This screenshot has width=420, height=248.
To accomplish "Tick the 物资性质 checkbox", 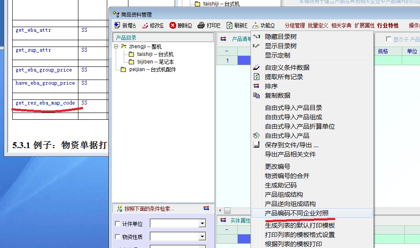I will tap(118, 237).
